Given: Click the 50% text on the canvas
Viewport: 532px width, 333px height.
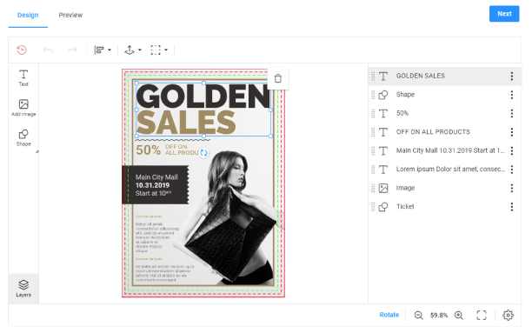Looking at the screenshot, I should [x=149, y=150].
